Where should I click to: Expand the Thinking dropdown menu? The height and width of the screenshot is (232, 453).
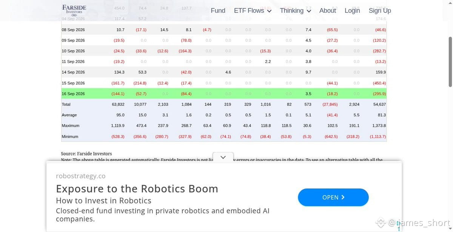[295, 11]
